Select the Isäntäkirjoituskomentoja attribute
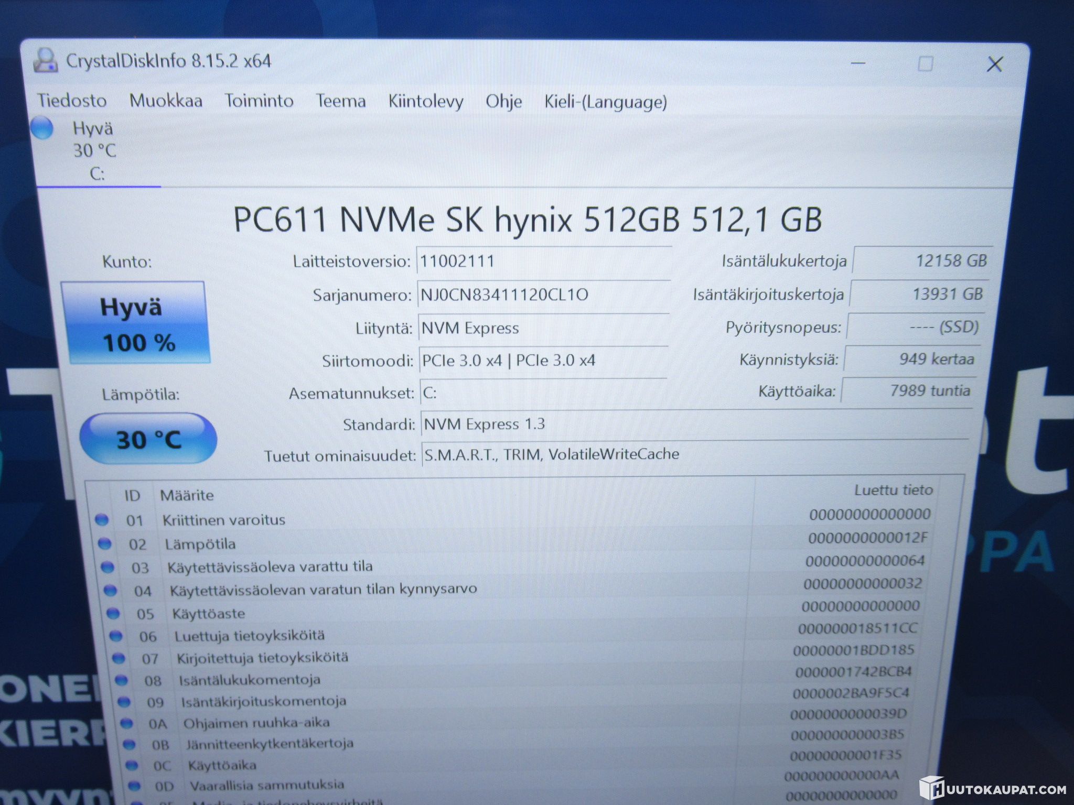The width and height of the screenshot is (1074, 805). pos(264,701)
